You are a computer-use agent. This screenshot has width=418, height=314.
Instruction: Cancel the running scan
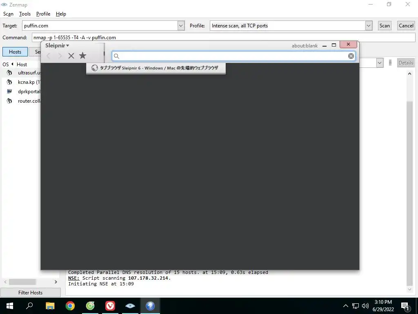click(x=406, y=26)
